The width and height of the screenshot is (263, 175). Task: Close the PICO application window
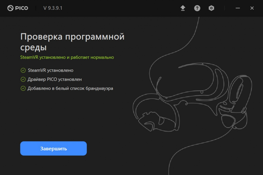click(x=252, y=8)
